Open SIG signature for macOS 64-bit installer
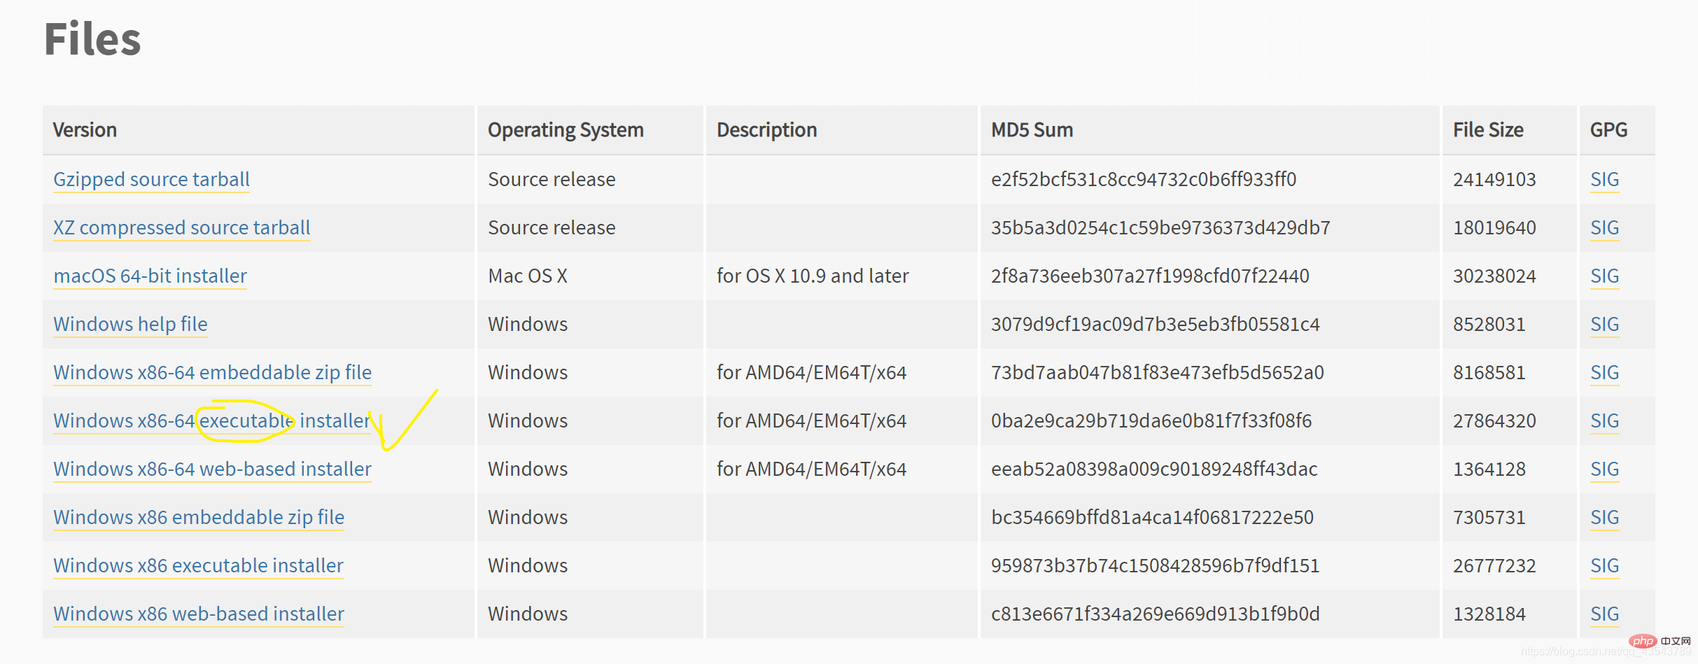Viewport: 1698px width, 664px height. pyautogui.click(x=1604, y=276)
